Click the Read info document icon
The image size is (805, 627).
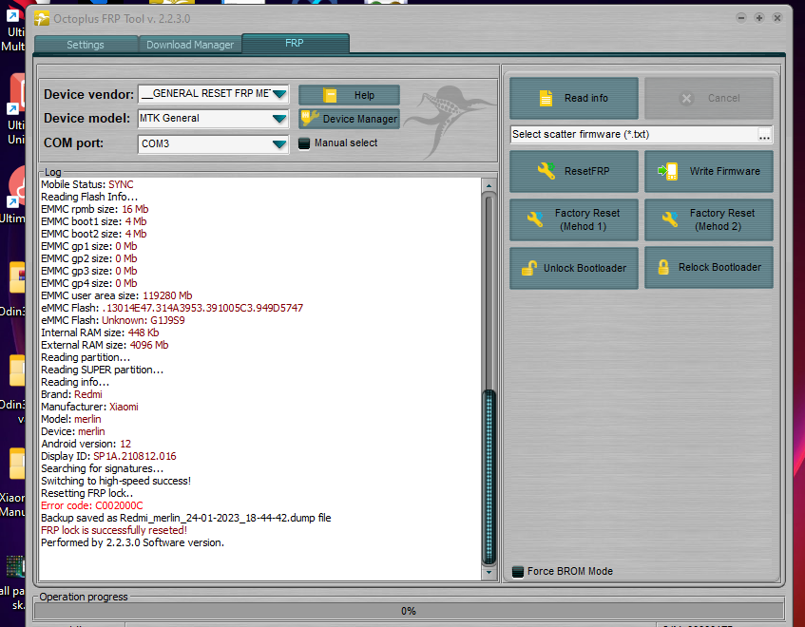[546, 98]
